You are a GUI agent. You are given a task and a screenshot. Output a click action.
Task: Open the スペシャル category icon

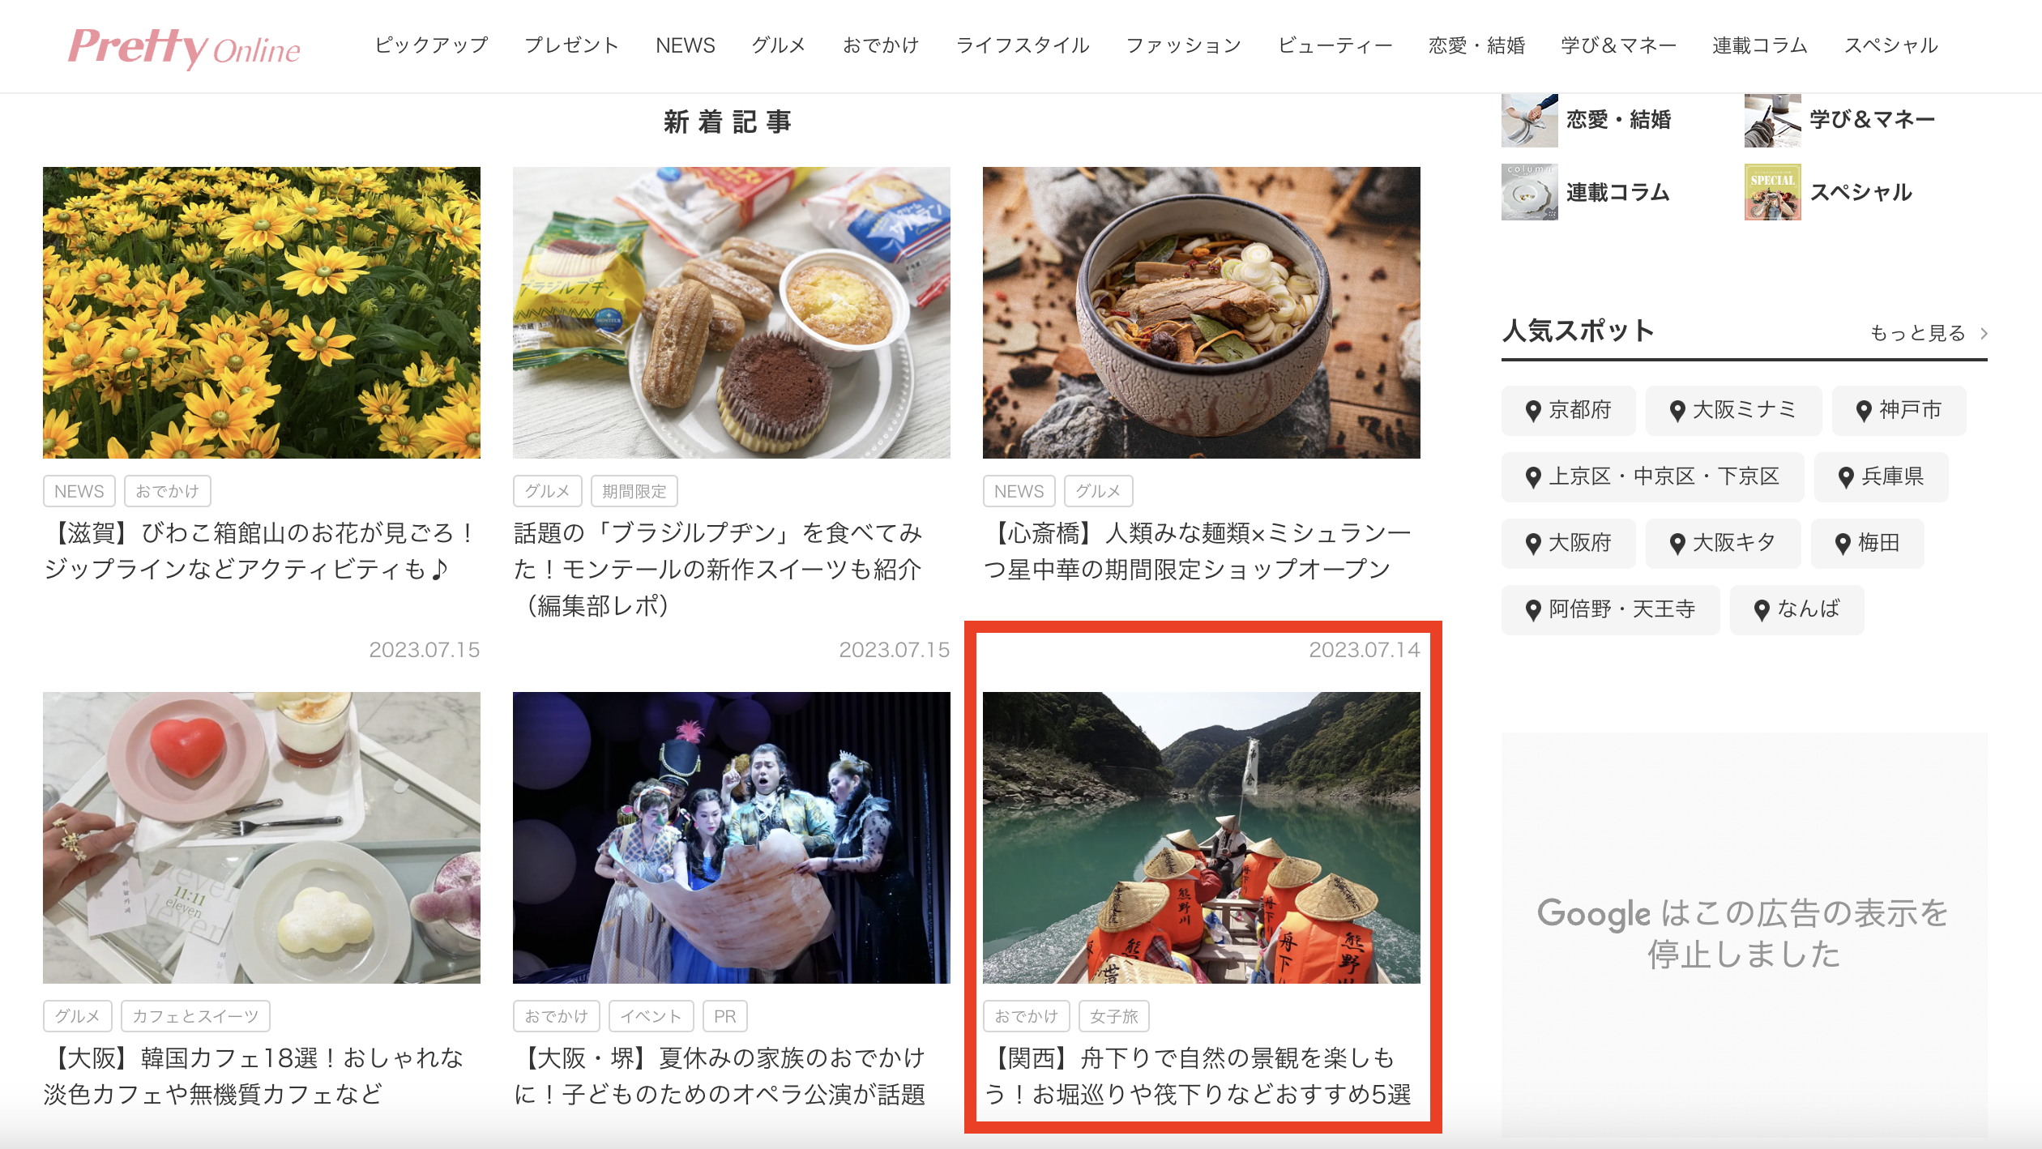tap(1772, 192)
